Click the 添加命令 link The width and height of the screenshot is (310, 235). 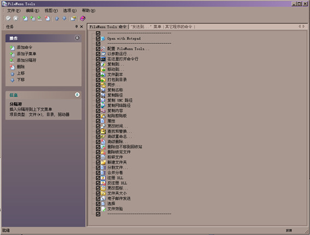24,47
